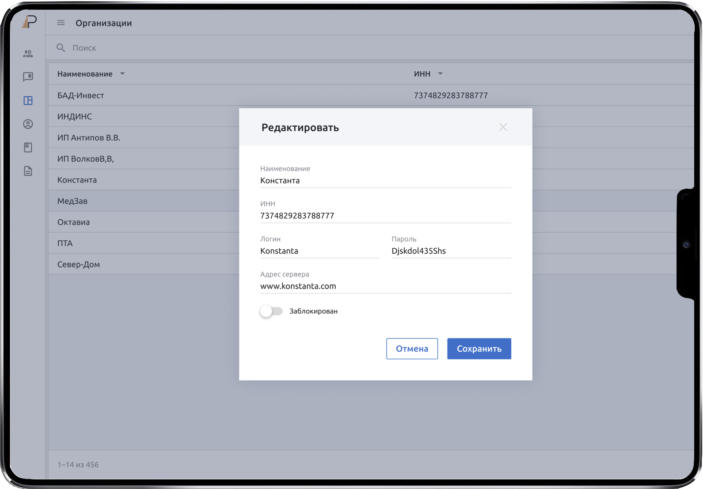Click the Наименование field with Константа

point(385,181)
